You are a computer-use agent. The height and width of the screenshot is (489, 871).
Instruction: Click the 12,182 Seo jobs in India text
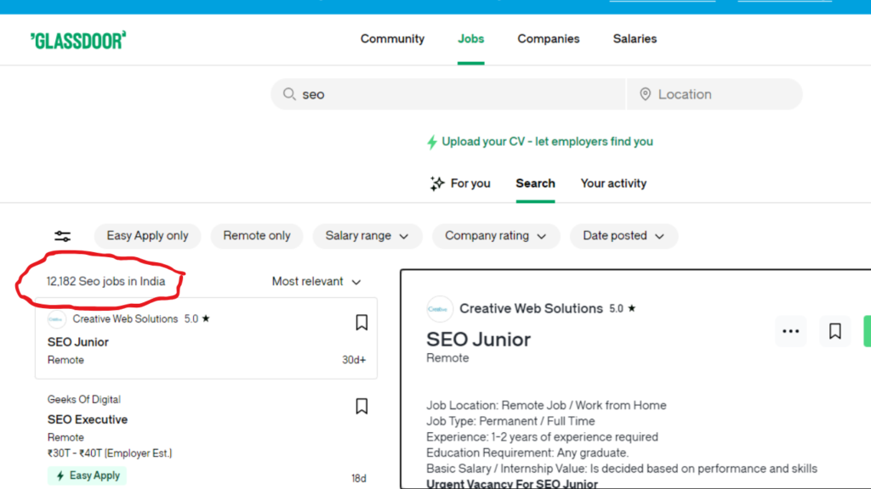[x=105, y=282]
